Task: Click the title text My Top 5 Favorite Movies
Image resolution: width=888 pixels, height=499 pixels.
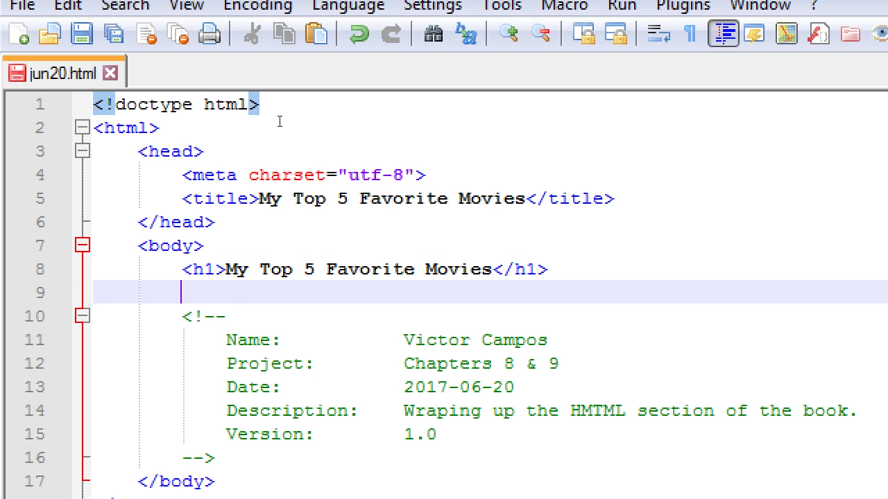Action: 392,198
